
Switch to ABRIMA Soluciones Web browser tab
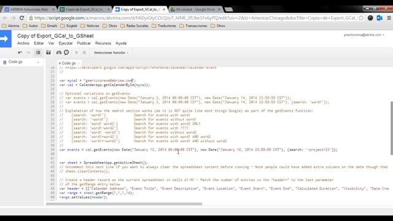[x=29, y=9]
